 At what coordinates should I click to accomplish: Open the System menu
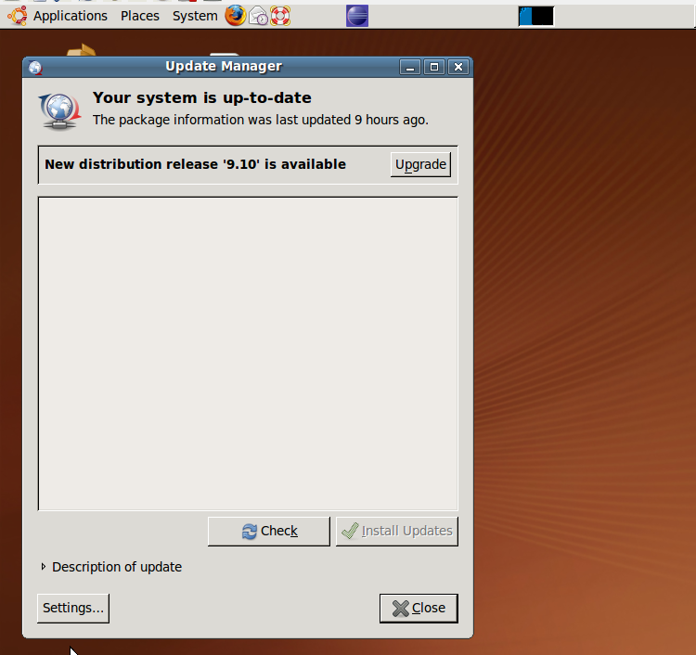point(195,16)
